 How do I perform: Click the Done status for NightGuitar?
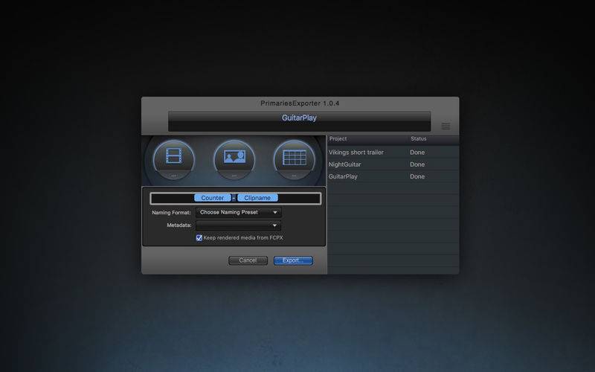point(417,164)
